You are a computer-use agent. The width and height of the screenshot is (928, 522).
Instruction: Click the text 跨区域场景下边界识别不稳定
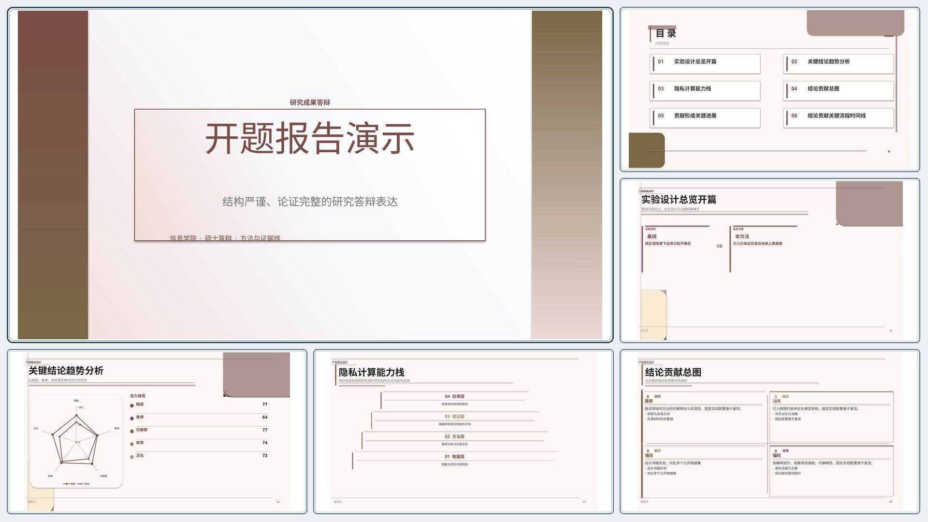click(667, 244)
